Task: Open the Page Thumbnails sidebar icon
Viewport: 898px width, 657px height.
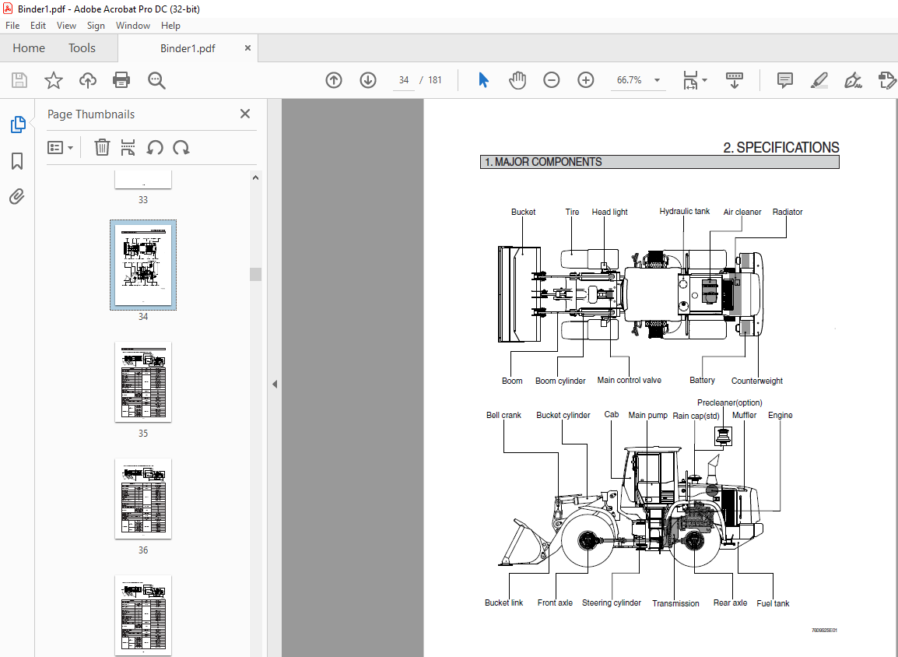Action: 18,125
